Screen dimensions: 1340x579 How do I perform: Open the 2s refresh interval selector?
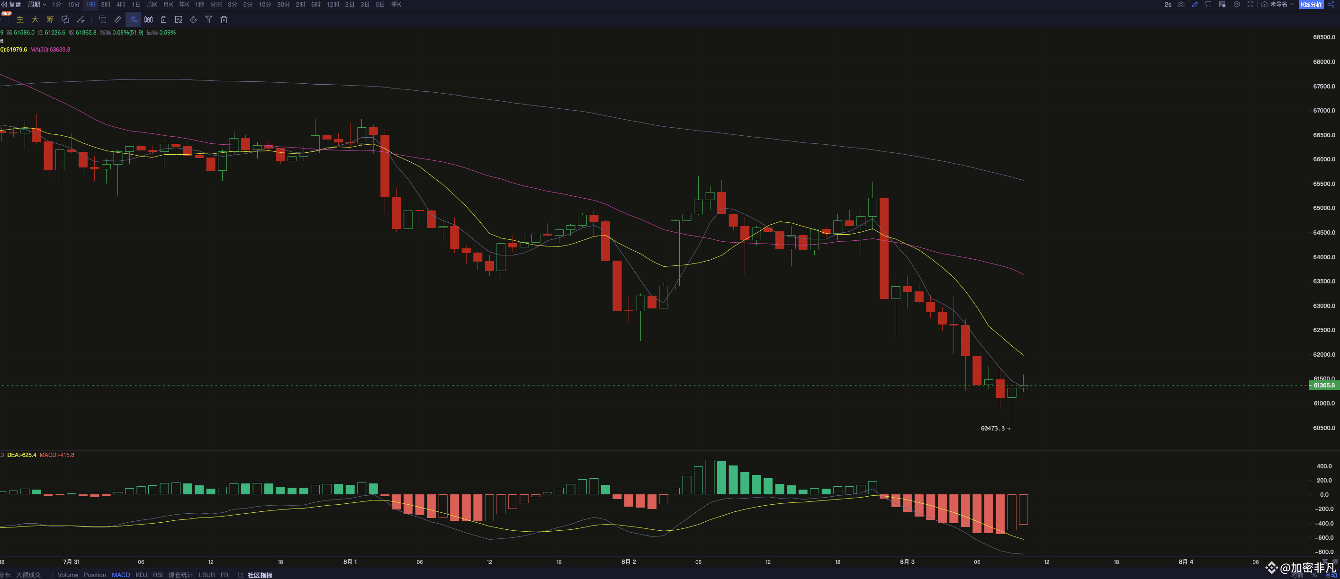1168,4
